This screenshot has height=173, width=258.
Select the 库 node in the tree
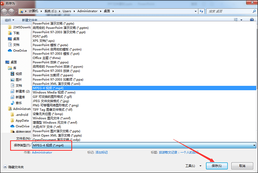12,68
